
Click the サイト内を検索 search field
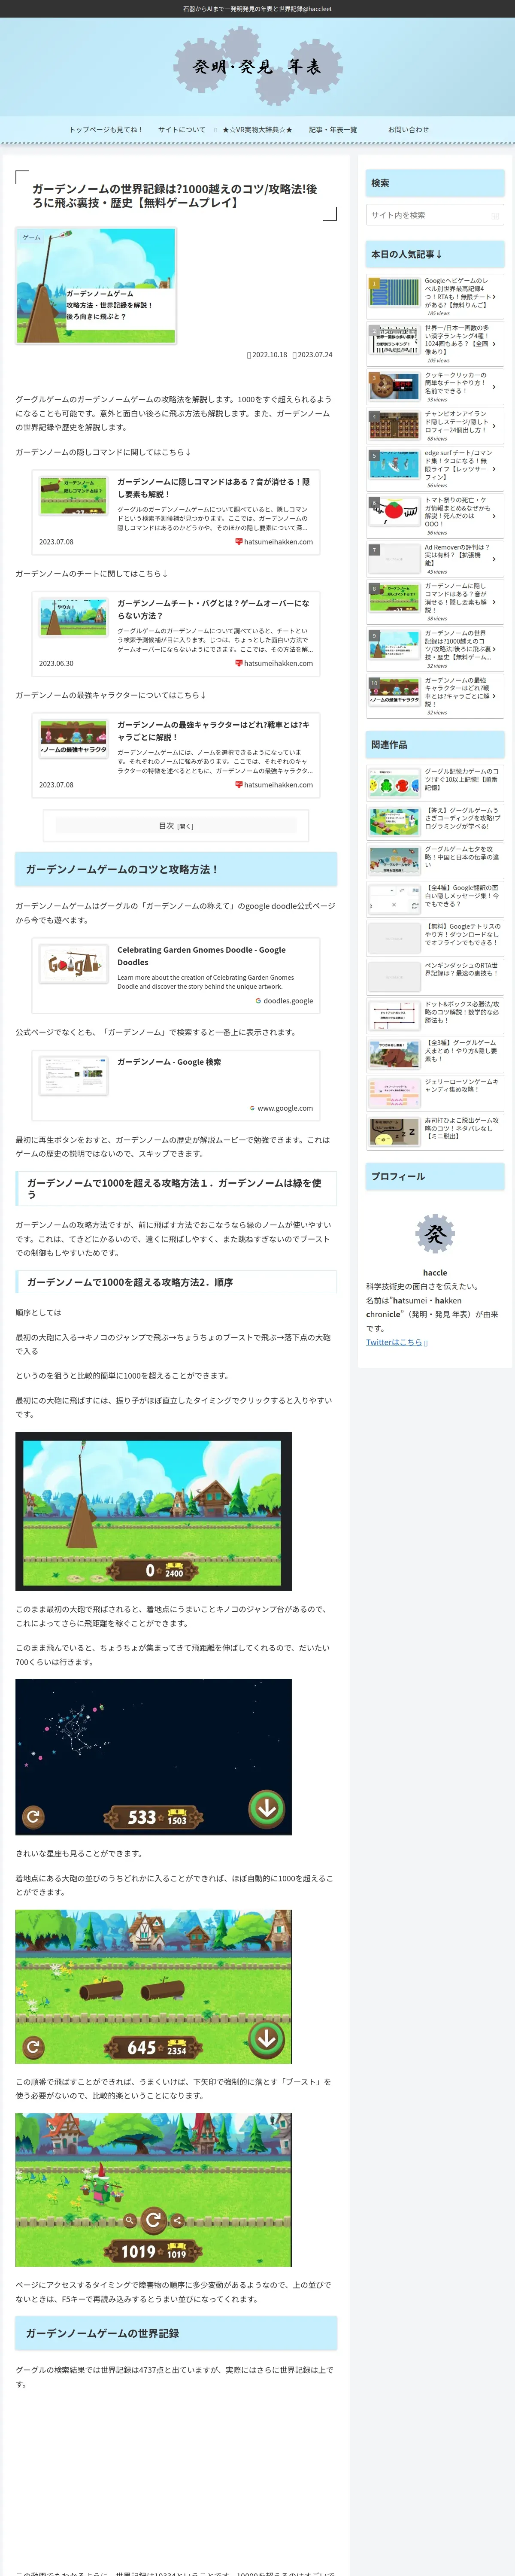[x=435, y=215]
